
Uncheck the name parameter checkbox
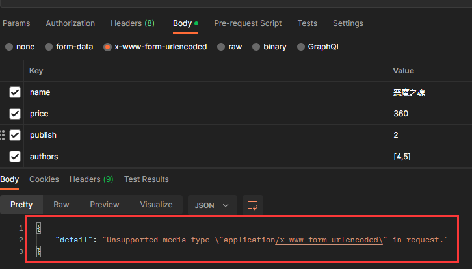tap(15, 92)
